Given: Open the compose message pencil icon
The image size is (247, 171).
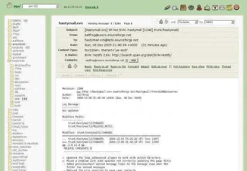Looking at the screenshot, I should (167, 8).
